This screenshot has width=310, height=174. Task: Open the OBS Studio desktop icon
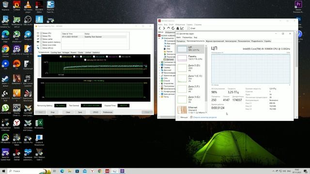[x=28, y=21]
